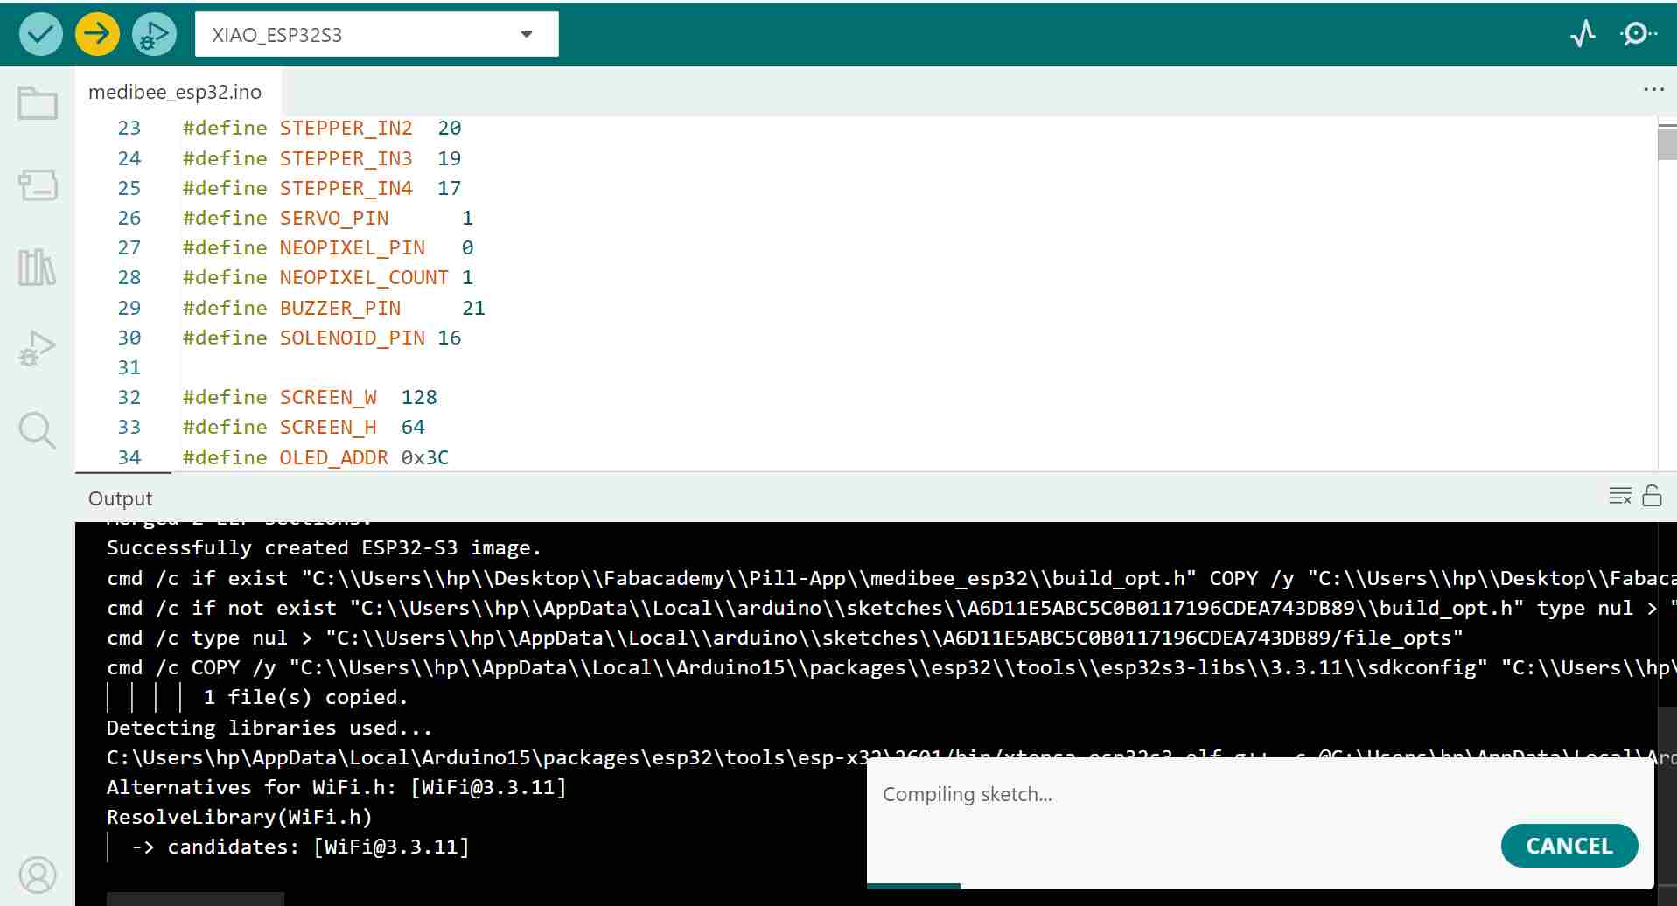Click the OLED_ADDR 0x3C definition
This screenshot has height=906, width=1677.
pyautogui.click(x=316, y=457)
